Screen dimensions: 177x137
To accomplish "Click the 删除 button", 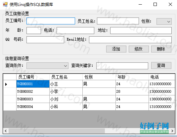I will pos(161,49).
